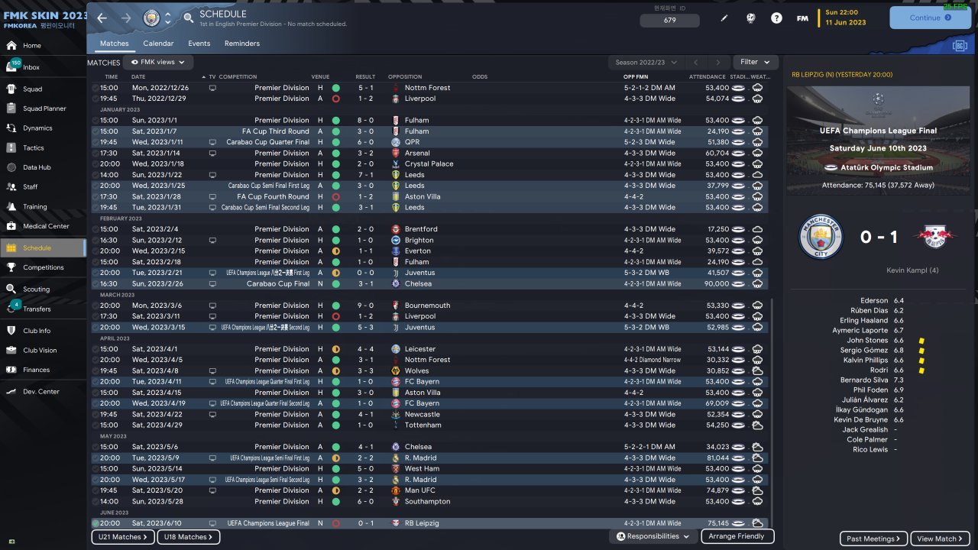978x550 pixels.
Task: Switch to the Matches tab
Action: [115, 44]
